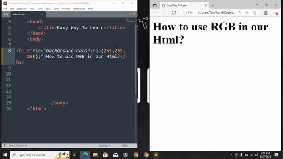Click the next-tab arrow in Sublime
This screenshot has width=283, height=159.
7,14
